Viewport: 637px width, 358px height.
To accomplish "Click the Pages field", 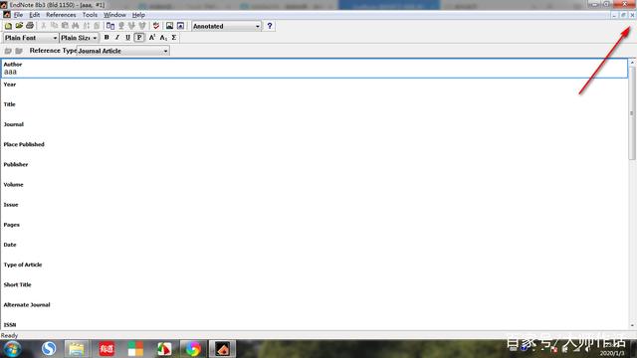I will 315,229.
